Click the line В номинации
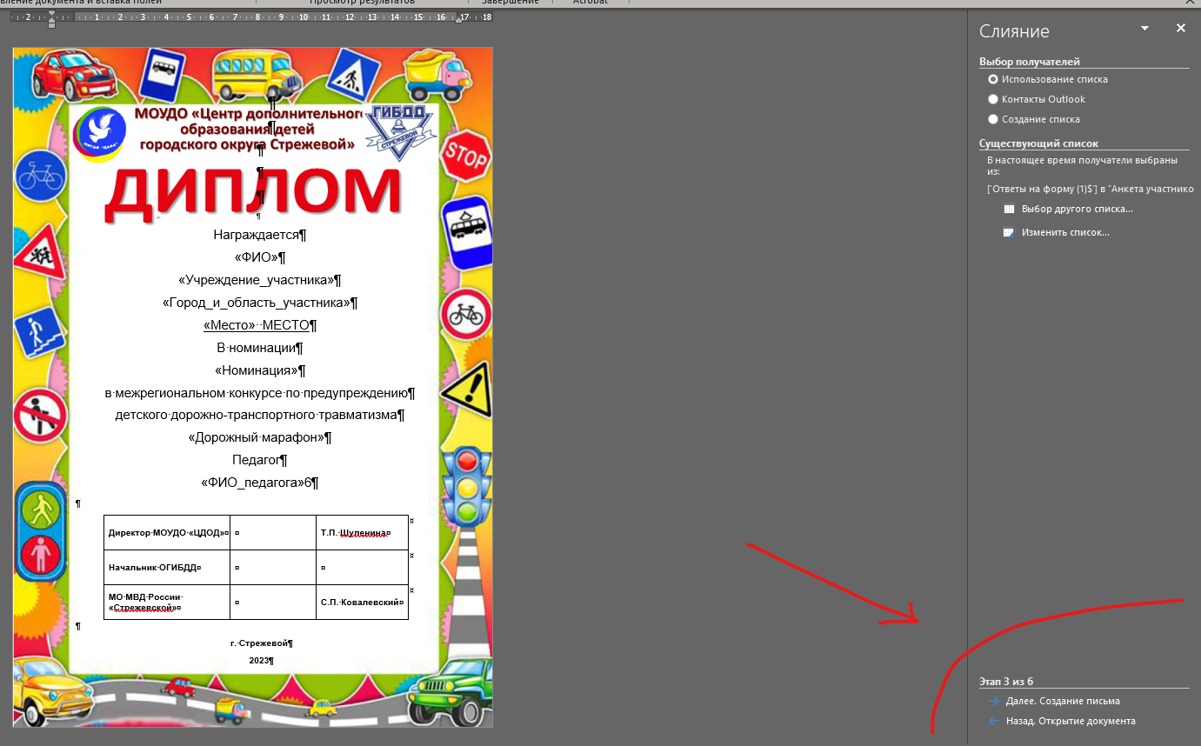The image size is (1201, 746). click(x=256, y=348)
